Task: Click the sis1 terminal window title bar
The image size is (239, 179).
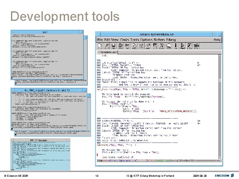Action: (45, 32)
